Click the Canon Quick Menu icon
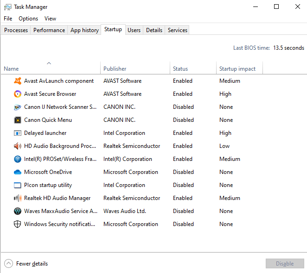This screenshot has width=307, height=273. [18, 120]
